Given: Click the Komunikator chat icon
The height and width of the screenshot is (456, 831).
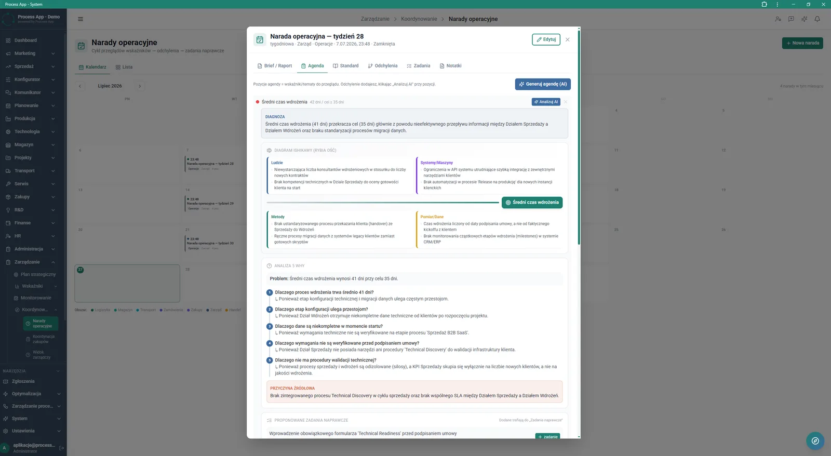Looking at the screenshot, I should (x=8, y=92).
